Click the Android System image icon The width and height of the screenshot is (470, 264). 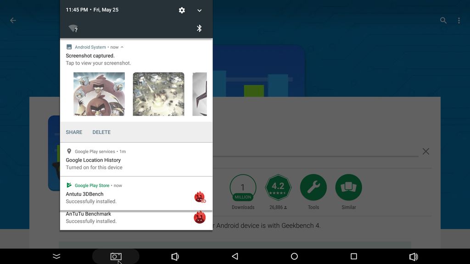click(69, 47)
